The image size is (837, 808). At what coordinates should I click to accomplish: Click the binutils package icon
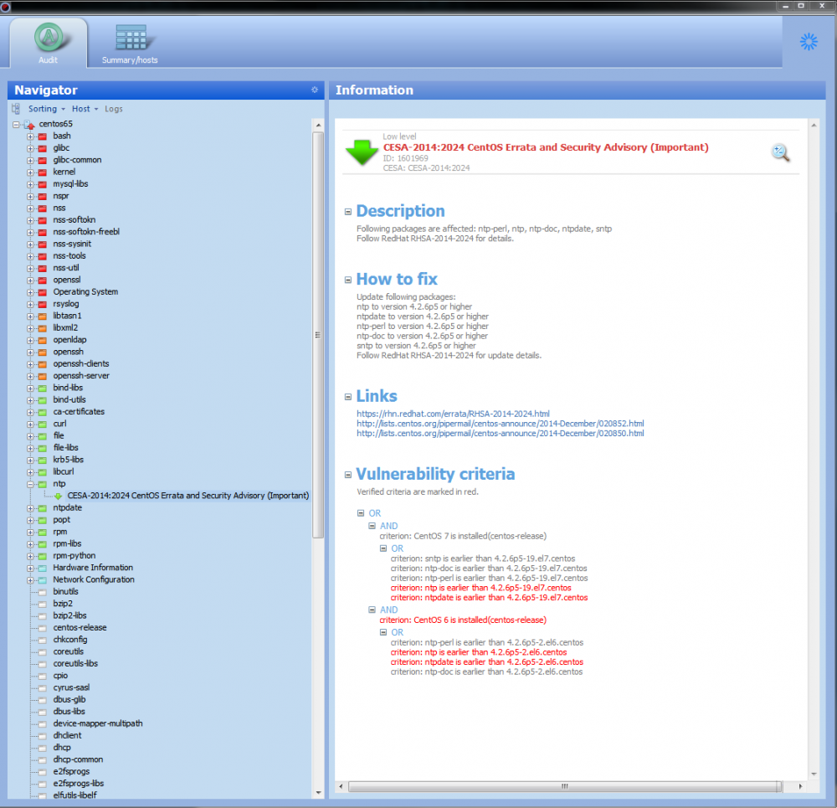42,592
